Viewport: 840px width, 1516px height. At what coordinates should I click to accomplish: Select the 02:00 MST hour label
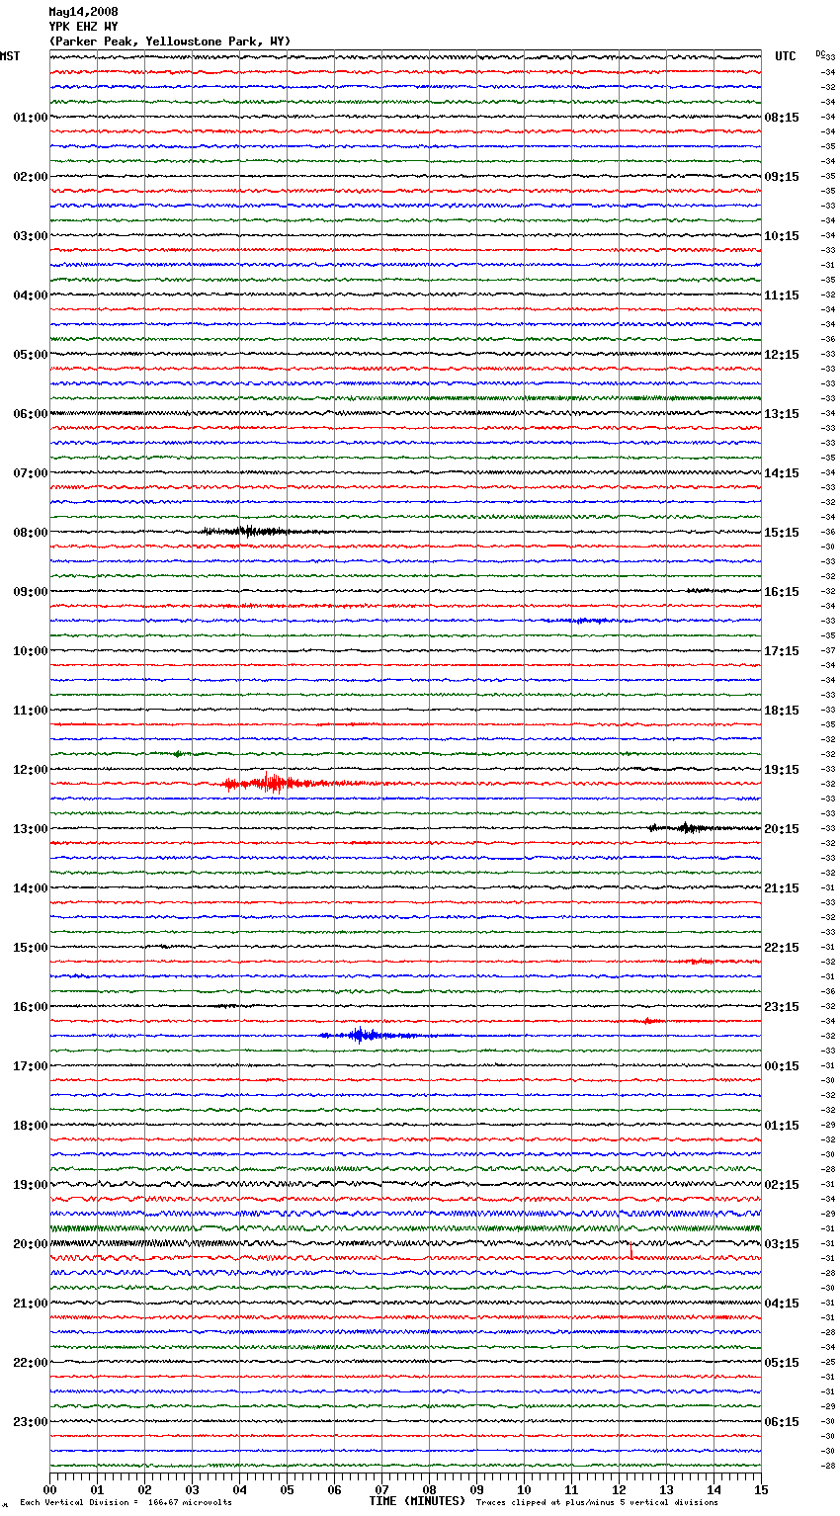[x=31, y=177]
